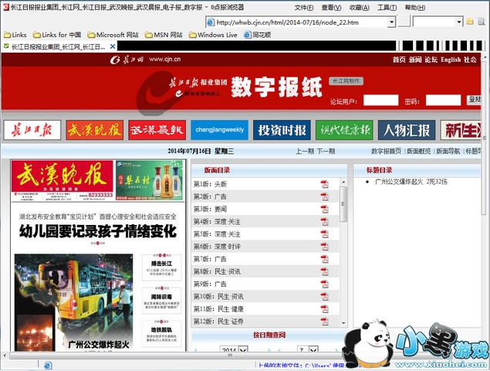Click the IE icon in the status bar
490x371 pixels.
pos(48,365)
